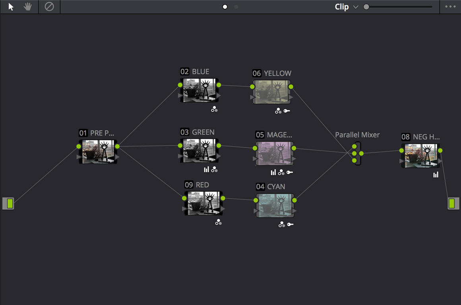Click curves bars icon under 03 GREEN node

click(x=206, y=170)
